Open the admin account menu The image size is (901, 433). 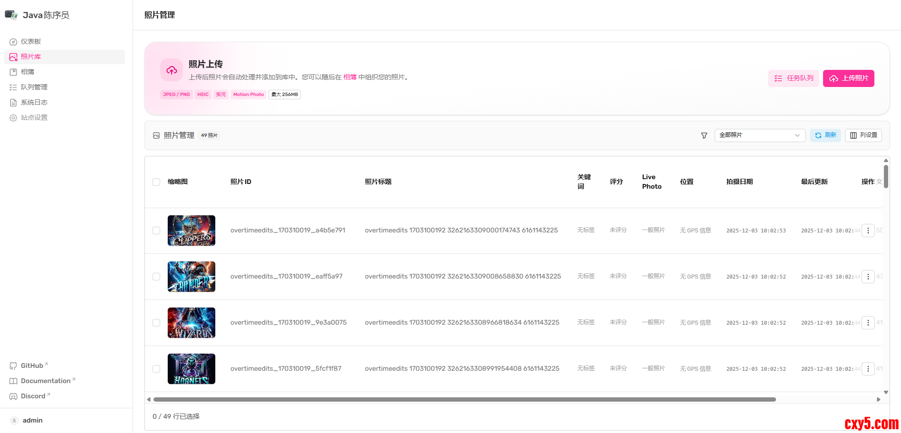(x=32, y=421)
